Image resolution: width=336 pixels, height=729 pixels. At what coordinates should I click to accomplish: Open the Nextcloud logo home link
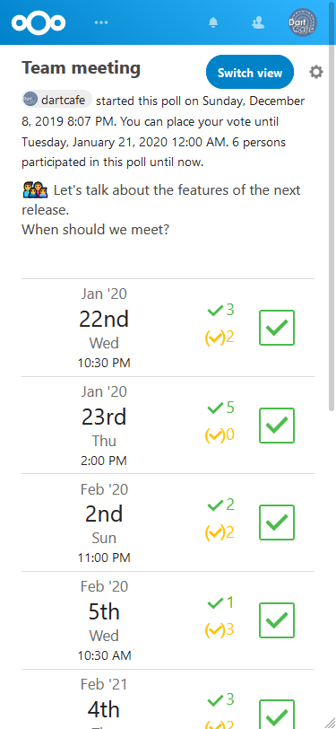click(x=39, y=22)
